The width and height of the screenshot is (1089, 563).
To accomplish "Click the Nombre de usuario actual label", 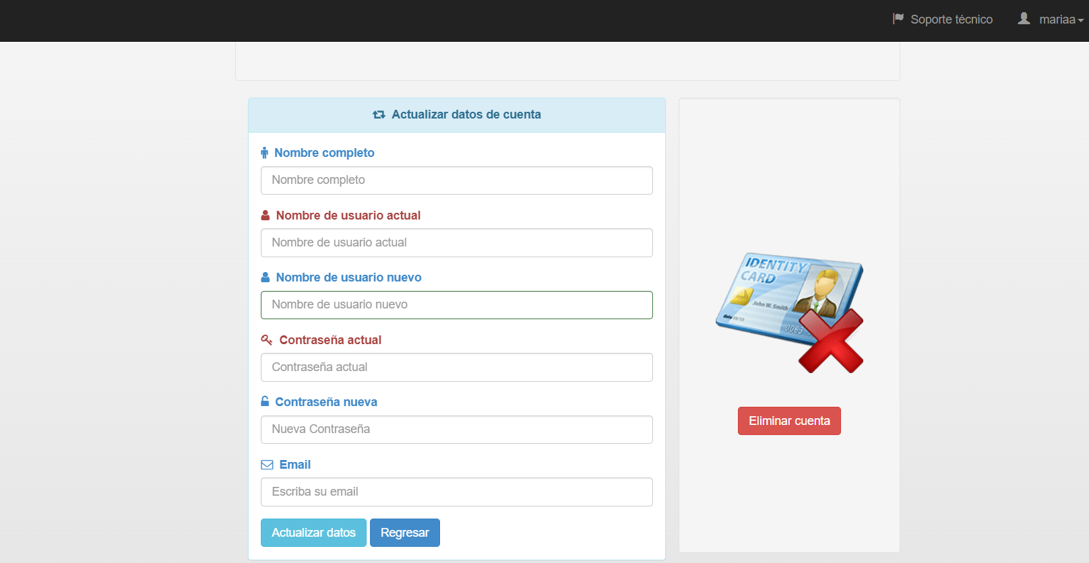I will tap(348, 216).
